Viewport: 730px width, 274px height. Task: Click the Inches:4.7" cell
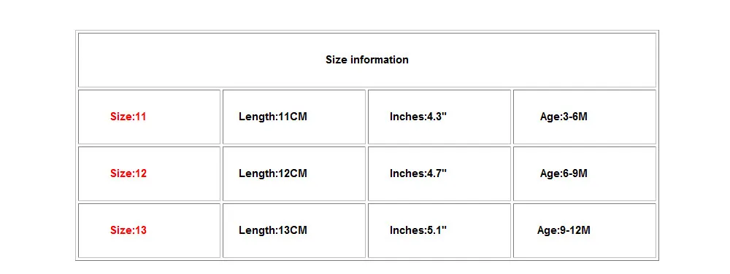click(x=439, y=173)
